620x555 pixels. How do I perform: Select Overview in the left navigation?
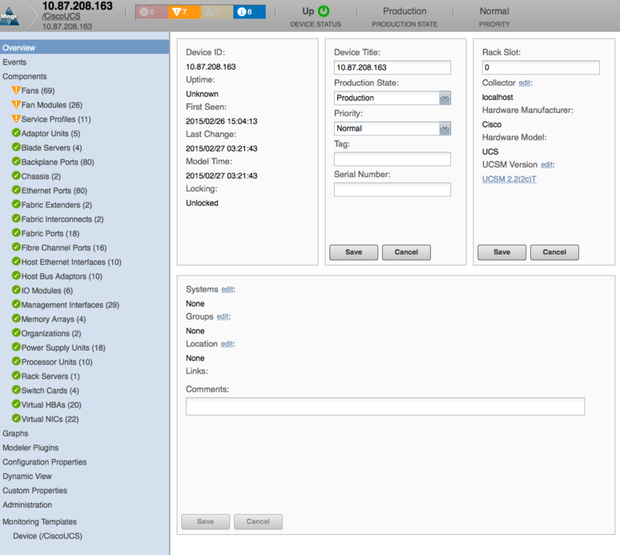[x=84, y=47]
